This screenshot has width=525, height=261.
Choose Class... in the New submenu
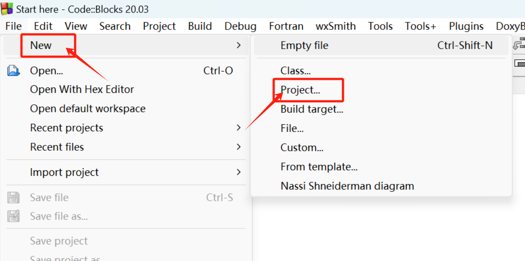[296, 70]
